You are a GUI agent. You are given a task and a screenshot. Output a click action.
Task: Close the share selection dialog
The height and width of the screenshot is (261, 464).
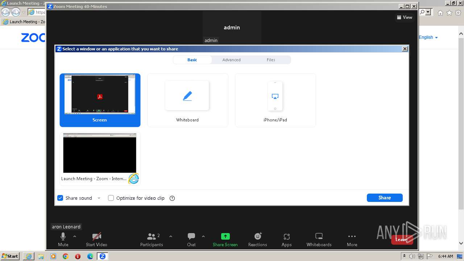tap(405, 49)
